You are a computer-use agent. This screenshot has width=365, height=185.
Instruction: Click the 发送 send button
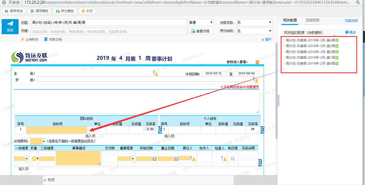10,26
